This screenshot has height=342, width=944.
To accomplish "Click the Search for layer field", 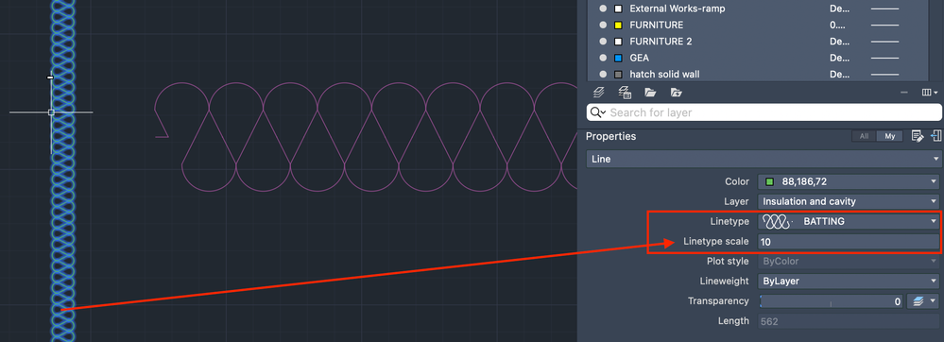I will [764, 112].
